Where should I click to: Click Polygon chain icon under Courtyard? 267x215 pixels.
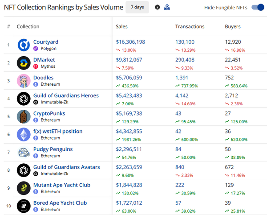[x=36, y=49]
